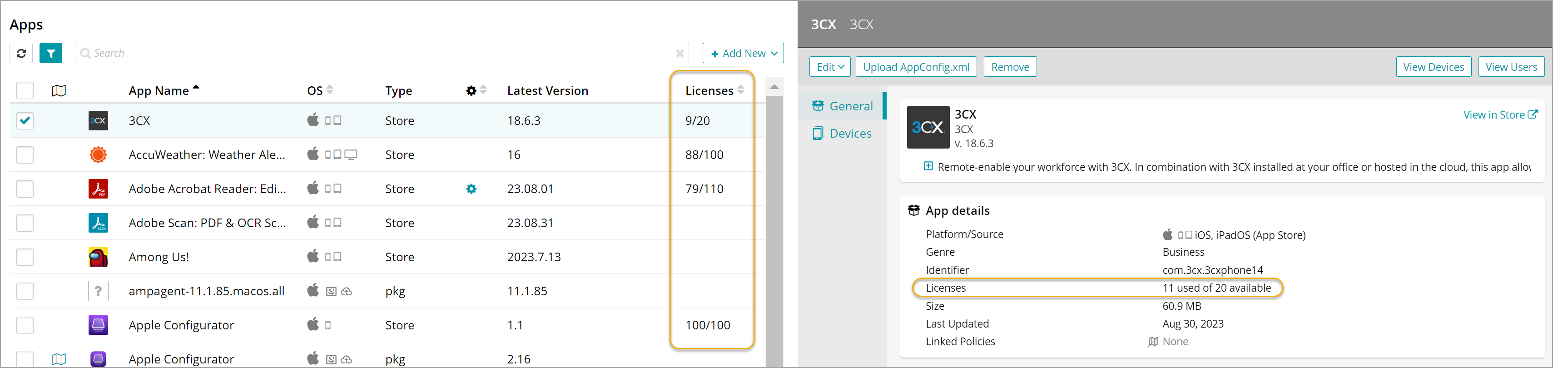Open the filter funnel icon
This screenshot has width=1553, height=368.
pyautogui.click(x=50, y=53)
